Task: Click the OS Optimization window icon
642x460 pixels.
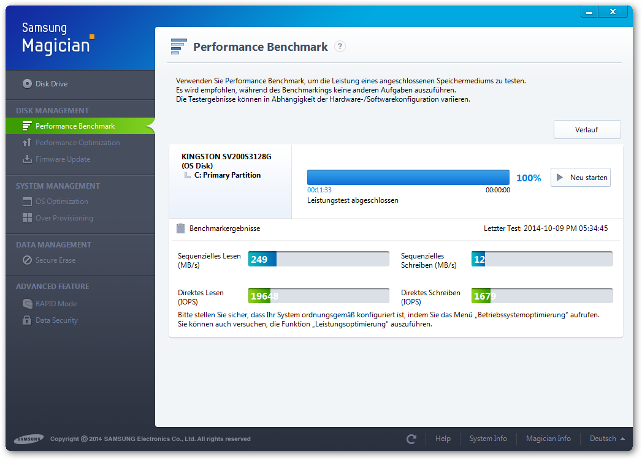Action: [27, 202]
